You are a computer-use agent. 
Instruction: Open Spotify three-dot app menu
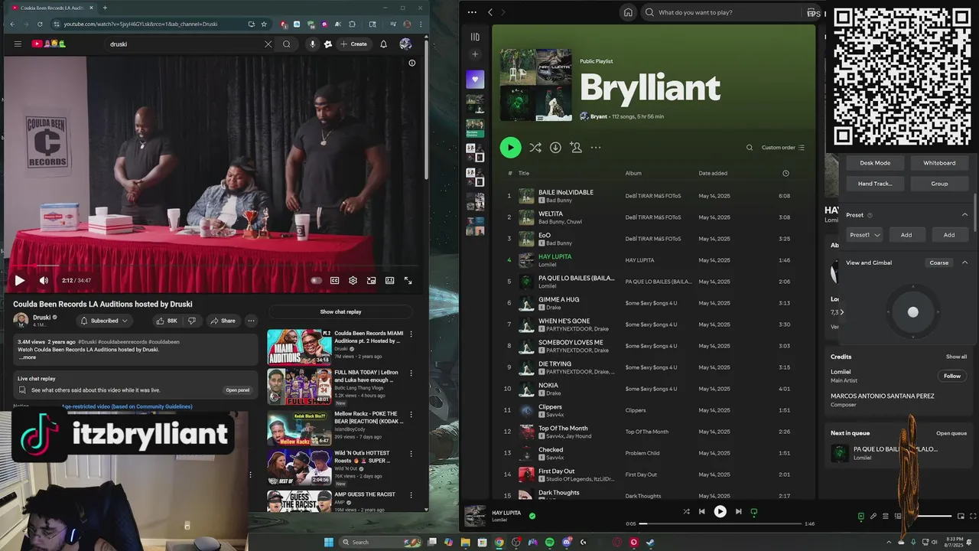(x=472, y=12)
